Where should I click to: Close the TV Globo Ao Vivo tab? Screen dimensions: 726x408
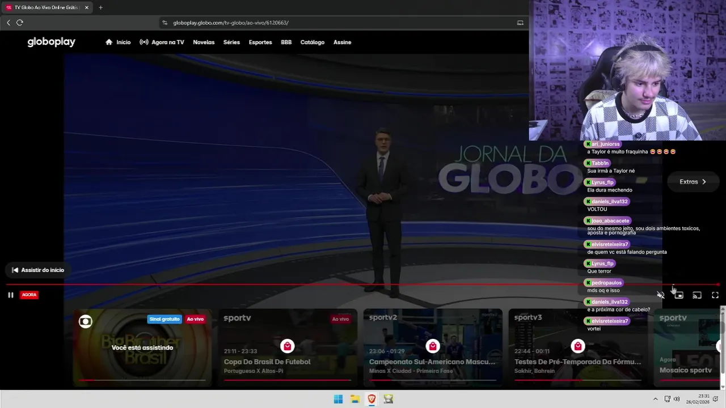pos(87,7)
